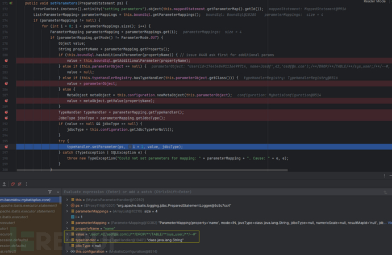The width and height of the screenshot is (392, 255).
Task: Expand the 'this' variable node
Action: click(x=68, y=200)
